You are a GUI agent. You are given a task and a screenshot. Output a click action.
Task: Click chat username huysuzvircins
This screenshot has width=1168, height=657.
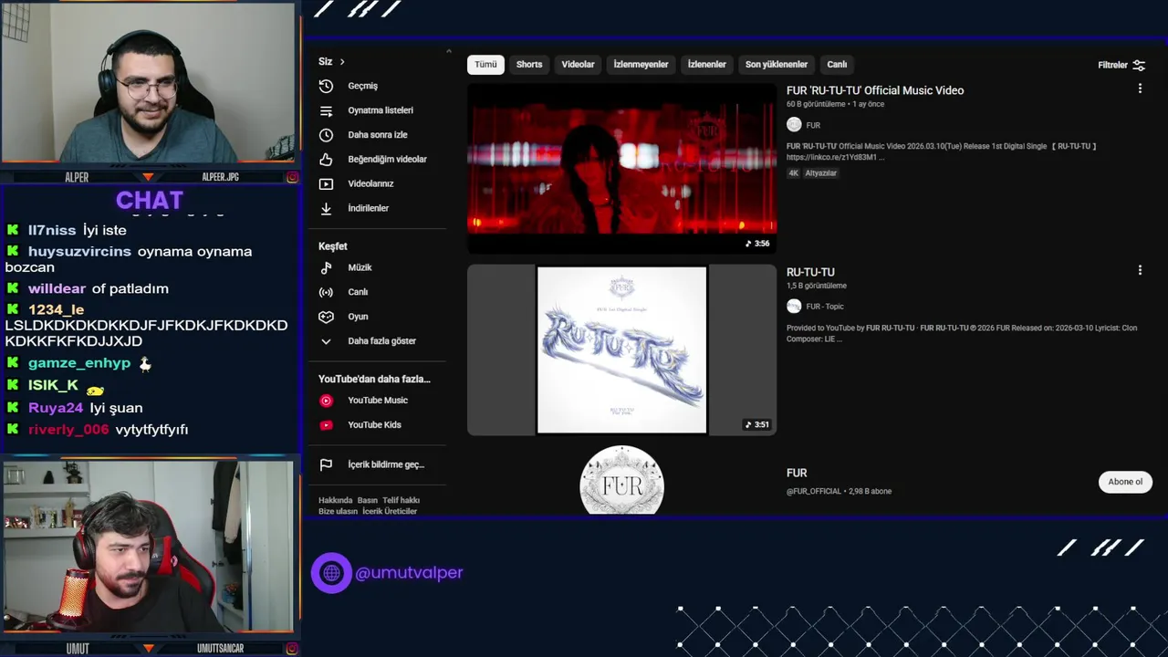(x=79, y=251)
